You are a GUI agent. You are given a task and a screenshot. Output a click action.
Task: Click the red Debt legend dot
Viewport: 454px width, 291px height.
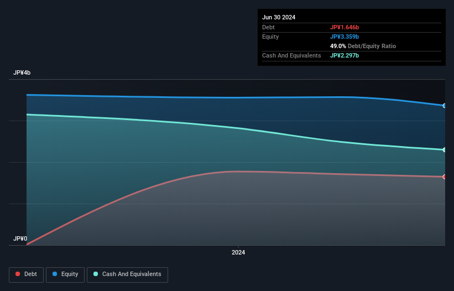pyautogui.click(x=18, y=274)
